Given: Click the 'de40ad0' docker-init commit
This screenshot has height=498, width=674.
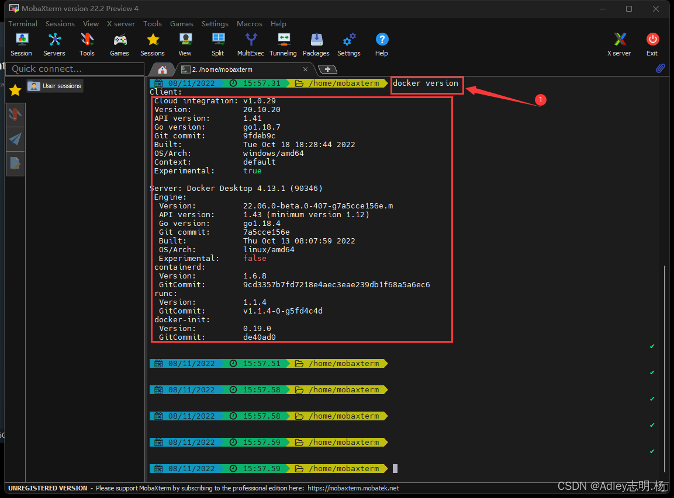Looking at the screenshot, I should click(x=259, y=337).
